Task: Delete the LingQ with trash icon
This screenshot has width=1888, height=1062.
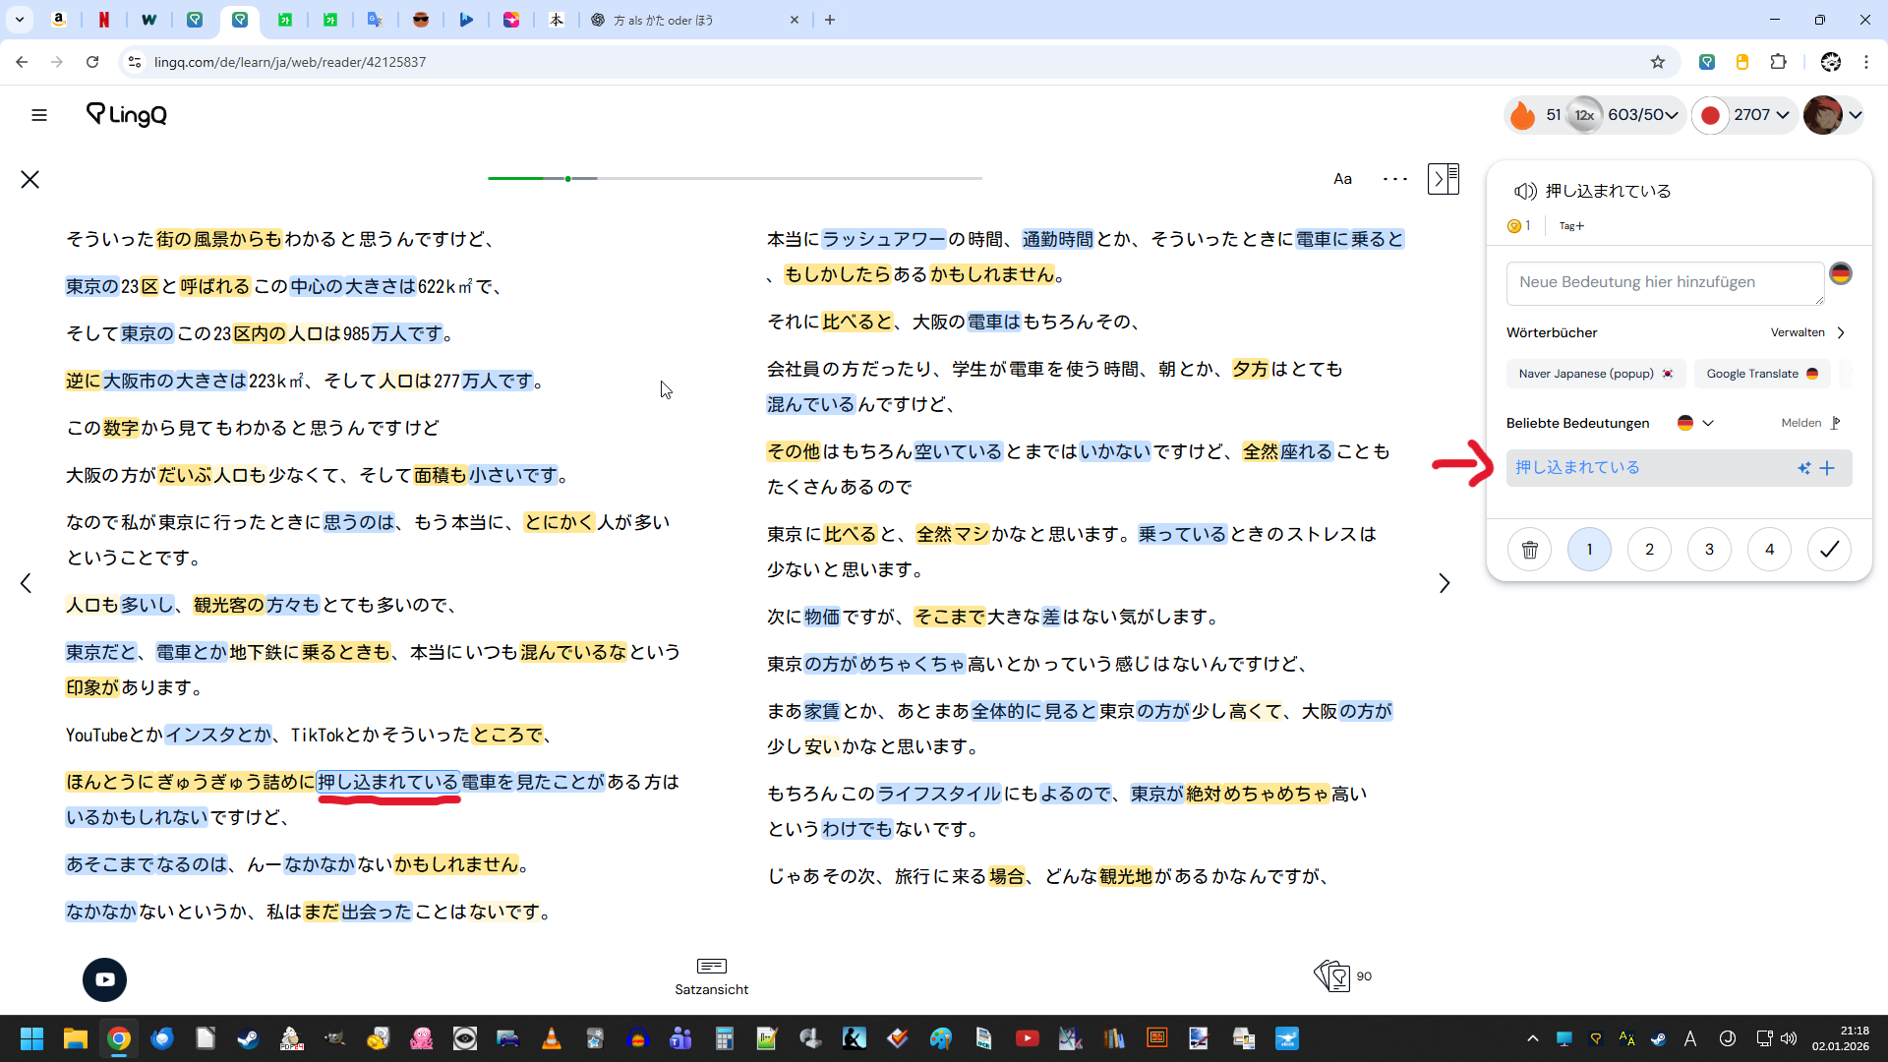Action: pyautogui.click(x=1529, y=550)
